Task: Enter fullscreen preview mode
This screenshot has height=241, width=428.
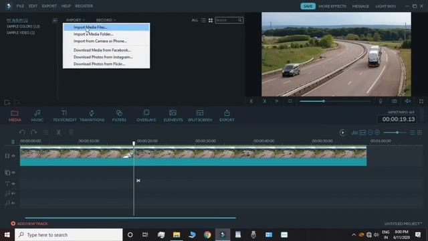Action: (421, 101)
